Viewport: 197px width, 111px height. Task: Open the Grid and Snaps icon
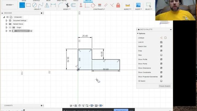coord(96,105)
